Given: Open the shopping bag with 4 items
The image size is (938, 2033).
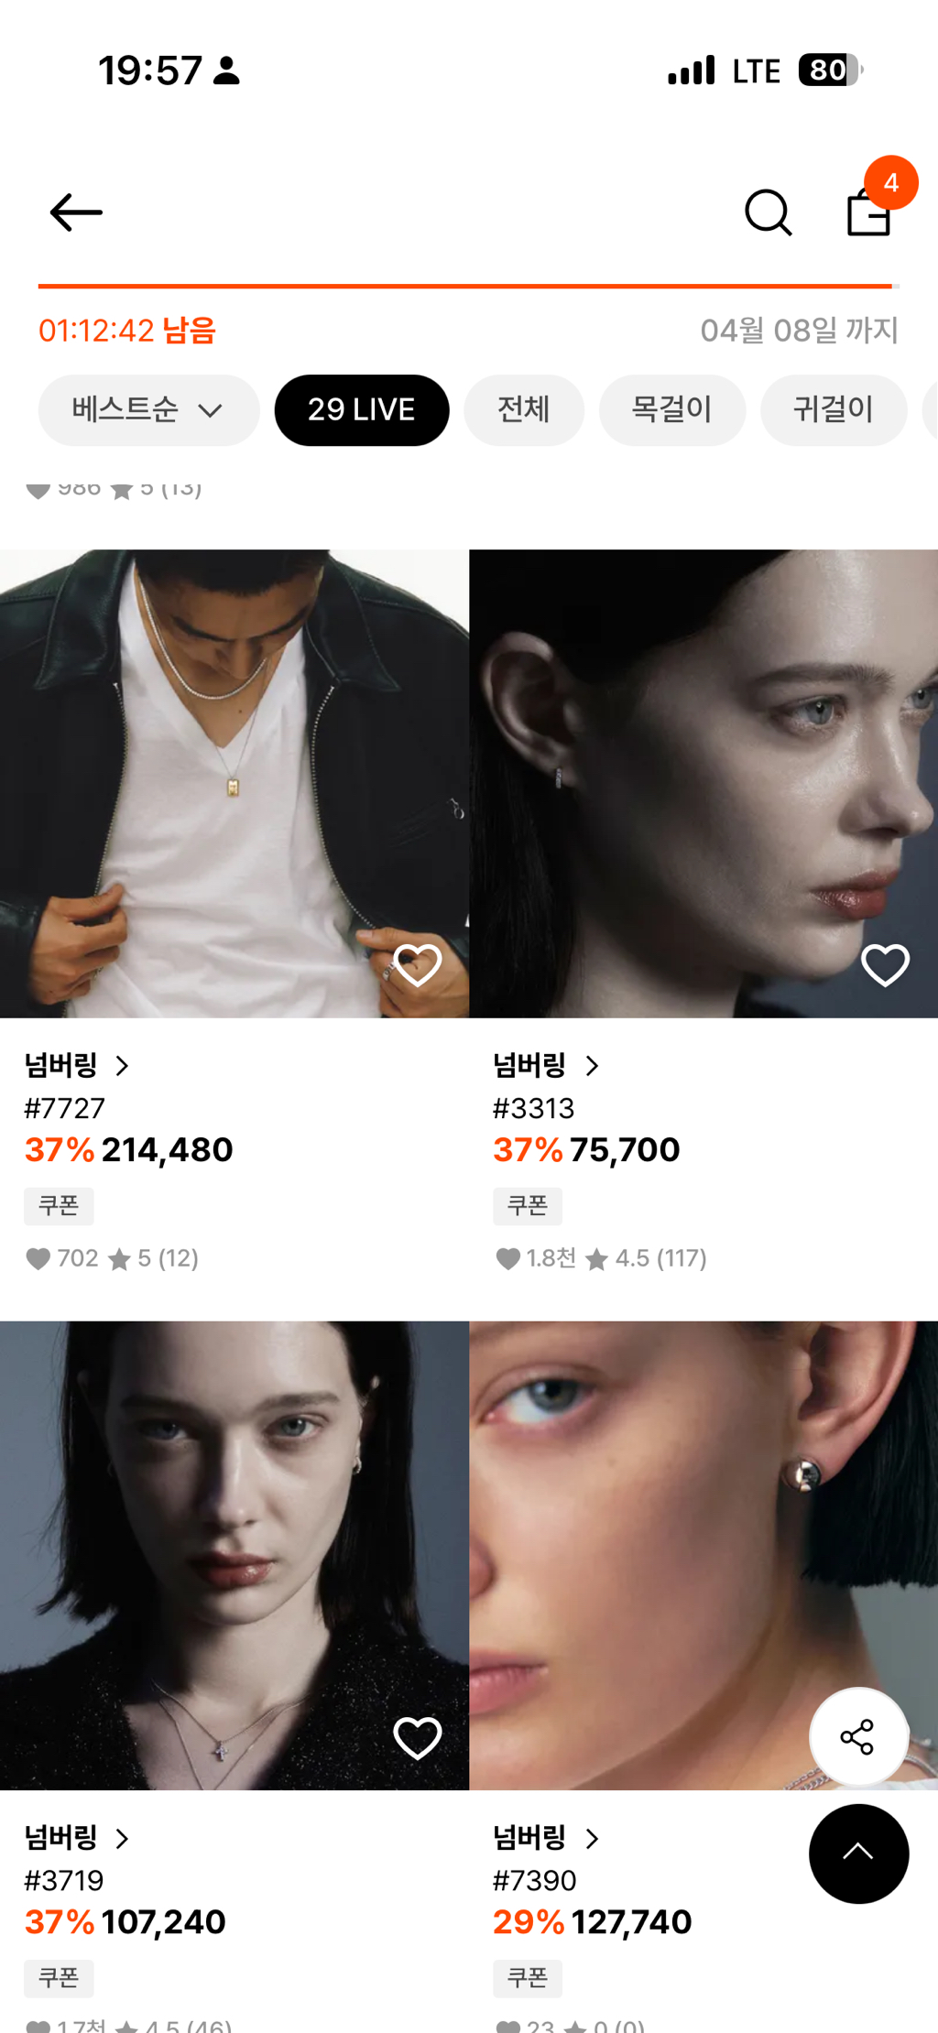Looking at the screenshot, I should (x=868, y=212).
